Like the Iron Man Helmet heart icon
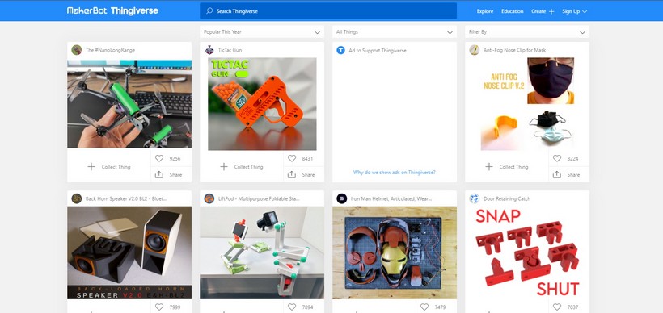Viewport: 663px width, 313px height. point(424,307)
